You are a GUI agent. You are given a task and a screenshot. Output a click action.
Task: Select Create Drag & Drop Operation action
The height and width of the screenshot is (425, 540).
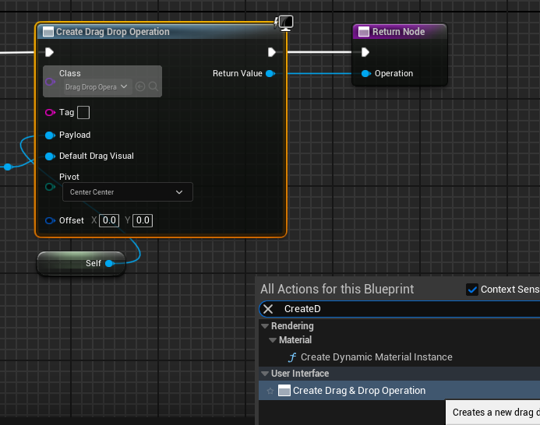(x=400, y=391)
